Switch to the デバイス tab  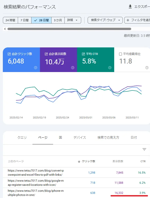80,138
